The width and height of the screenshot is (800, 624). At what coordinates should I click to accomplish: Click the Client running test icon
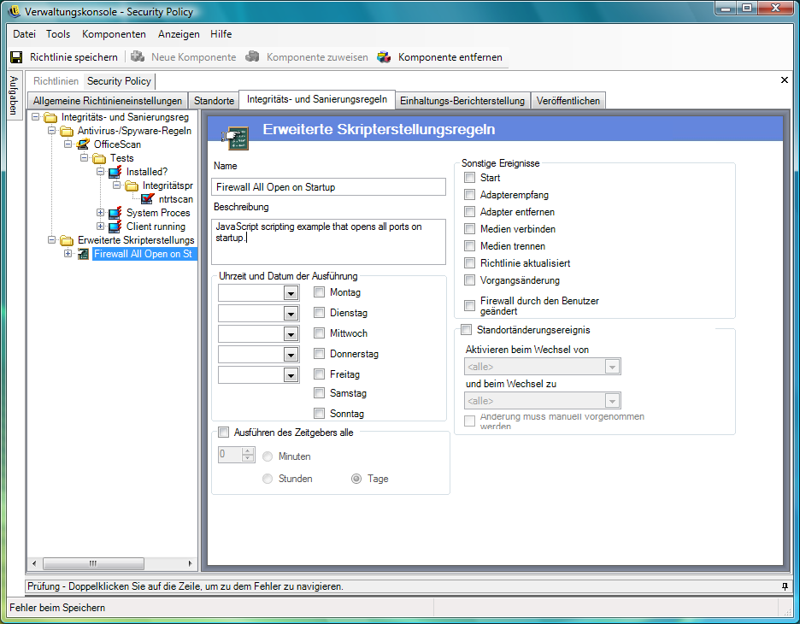tap(115, 226)
